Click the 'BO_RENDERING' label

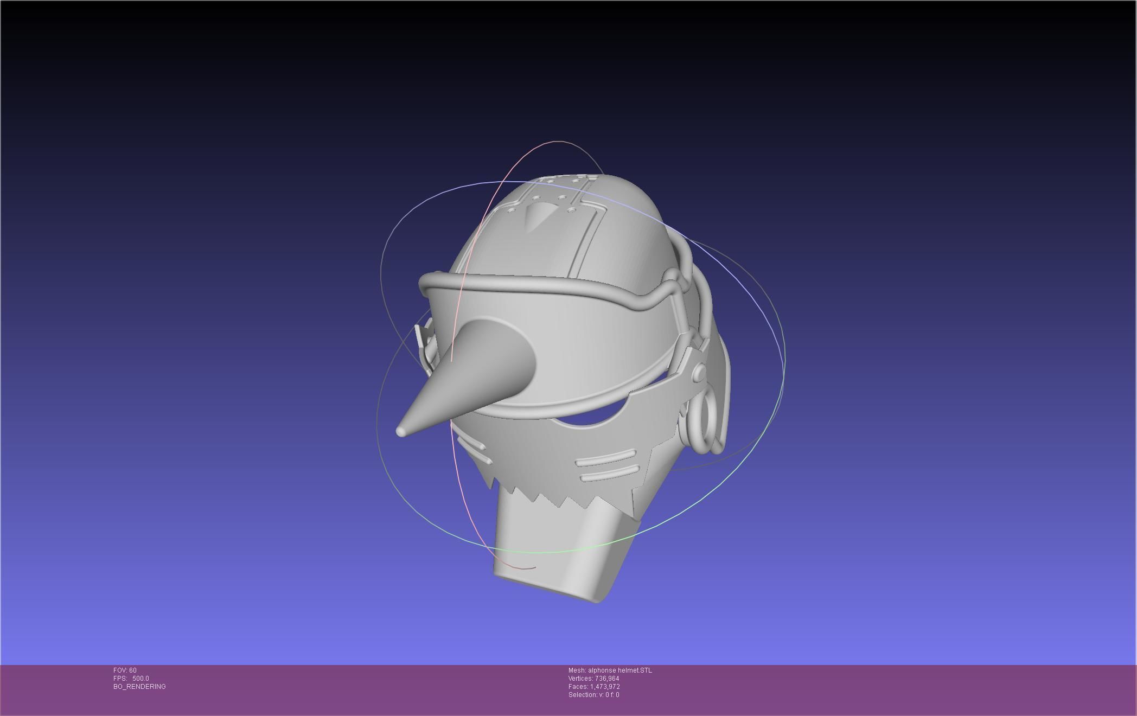(x=139, y=687)
